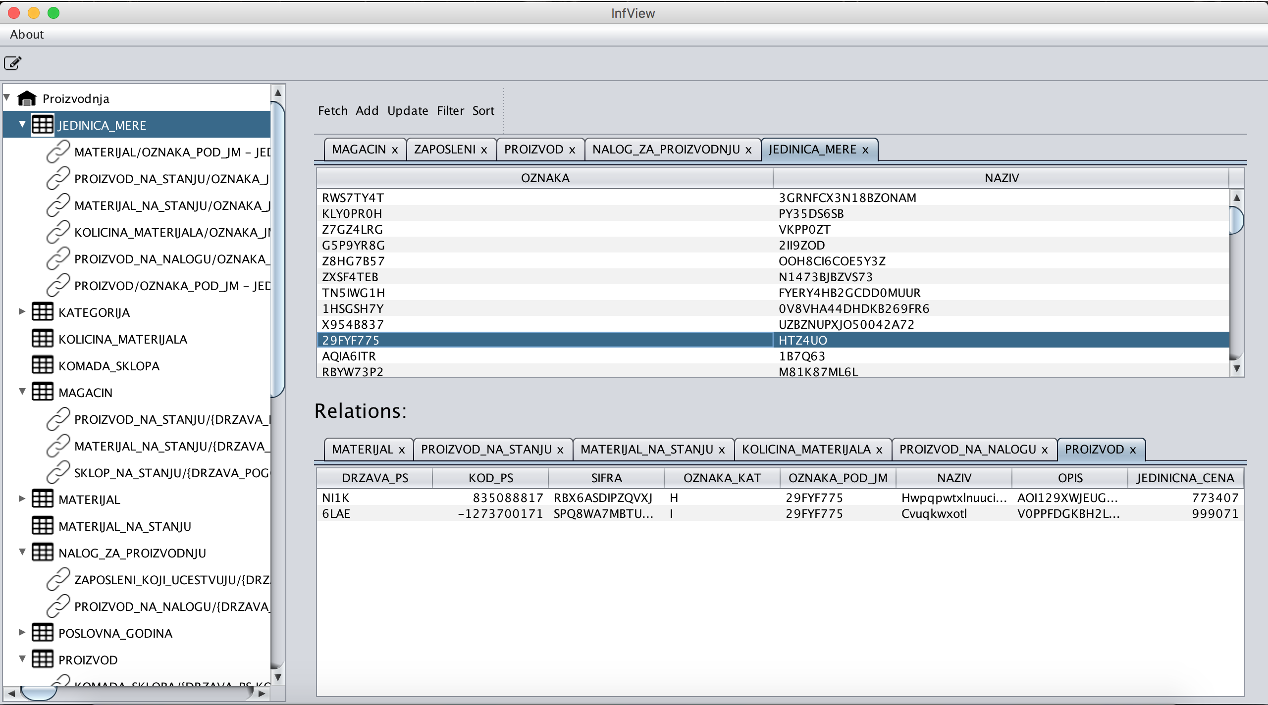
Task: Click the JEDINICA_MERE table icon in tree
Action: click(x=42, y=125)
